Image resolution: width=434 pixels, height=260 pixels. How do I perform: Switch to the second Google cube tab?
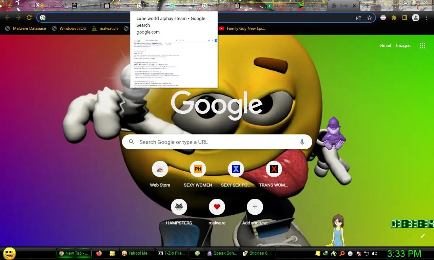coord(214,6)
